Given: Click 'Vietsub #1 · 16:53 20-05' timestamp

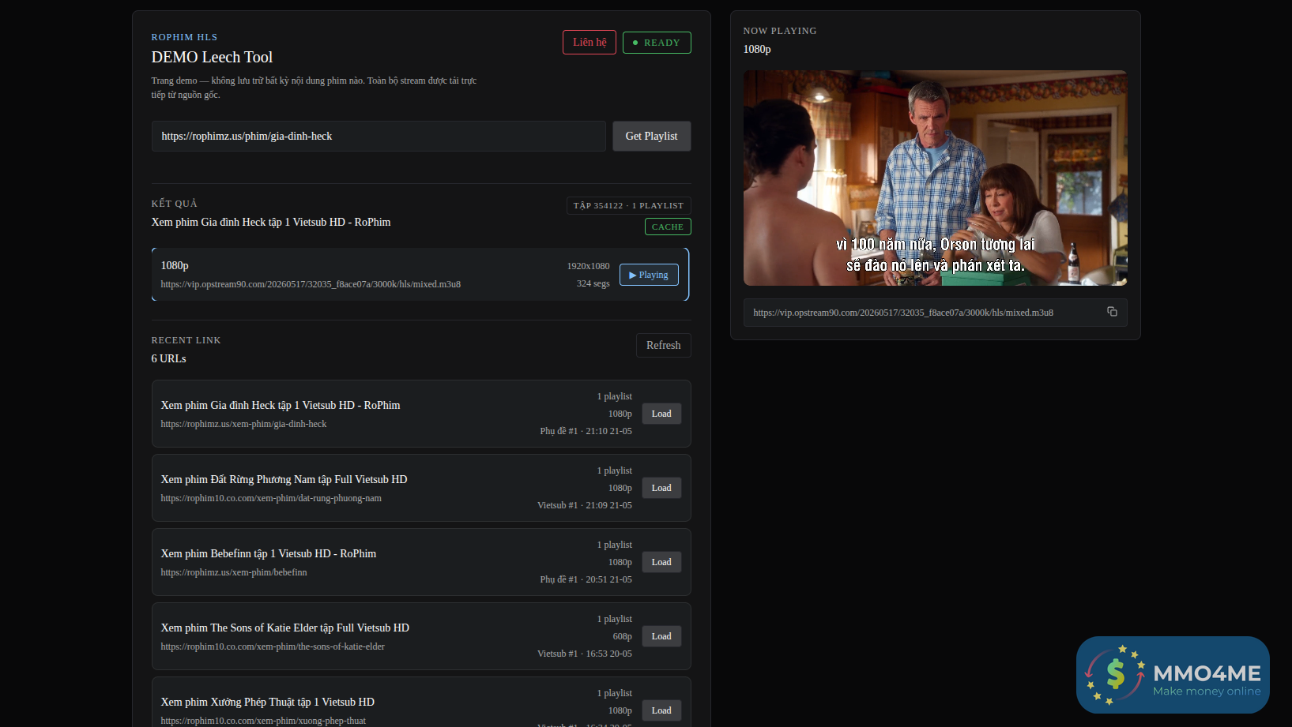Looking at the screenshot, I should point(585,654).
